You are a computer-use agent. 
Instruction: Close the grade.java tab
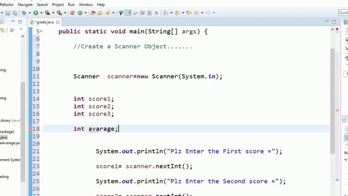click(x=58, y=22)
